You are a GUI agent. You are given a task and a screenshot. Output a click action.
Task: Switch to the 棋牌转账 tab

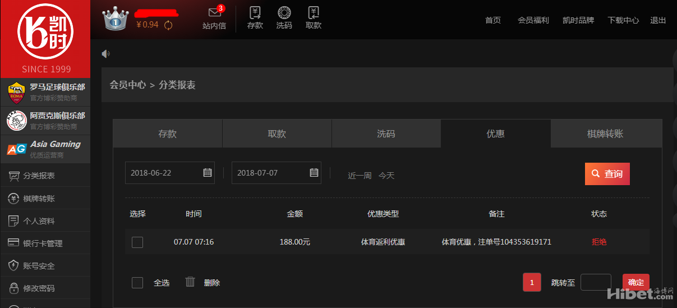click(x=605, y=134)
